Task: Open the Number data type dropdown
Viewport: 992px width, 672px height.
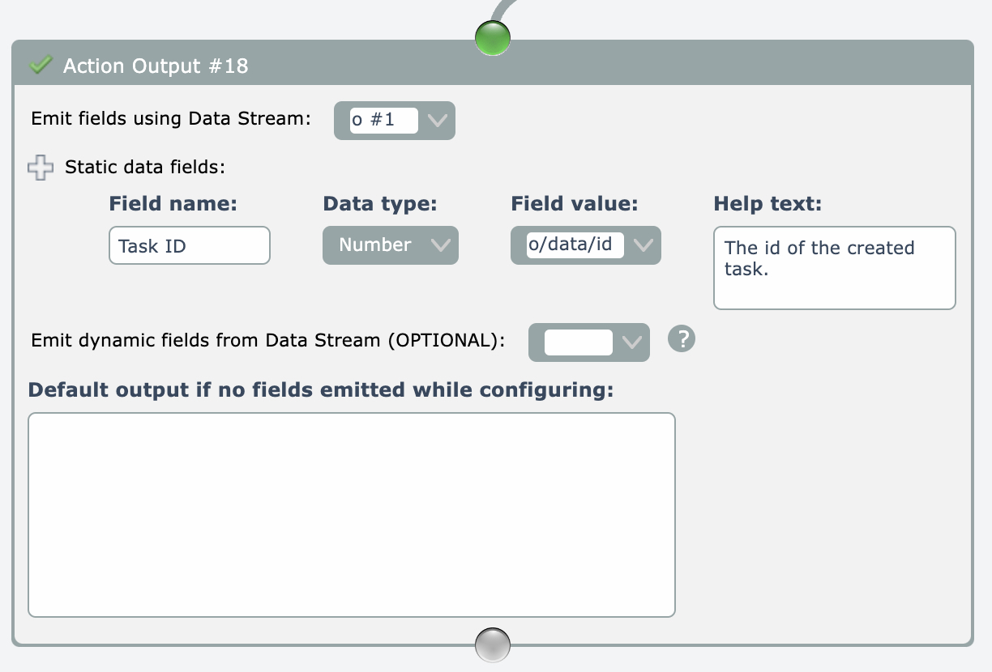Action: 391,245
